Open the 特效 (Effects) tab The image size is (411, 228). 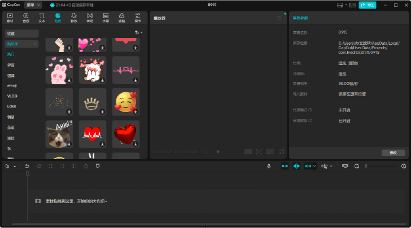click(x=74, y=17)
